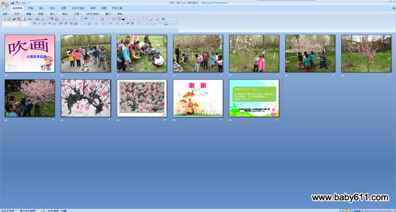Select slide 2 with children walking on path
The width and height of the screenshot is (396, 212).
pyautogui.click(x=85, y=53)
